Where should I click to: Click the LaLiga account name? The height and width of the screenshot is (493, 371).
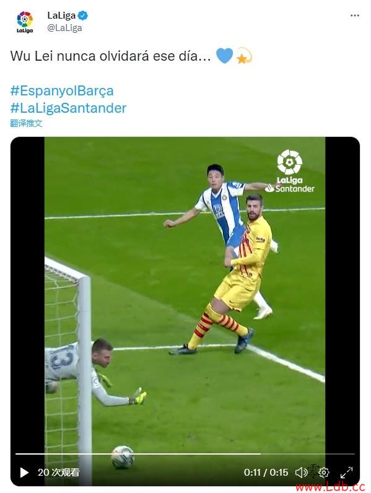[61, 15]
